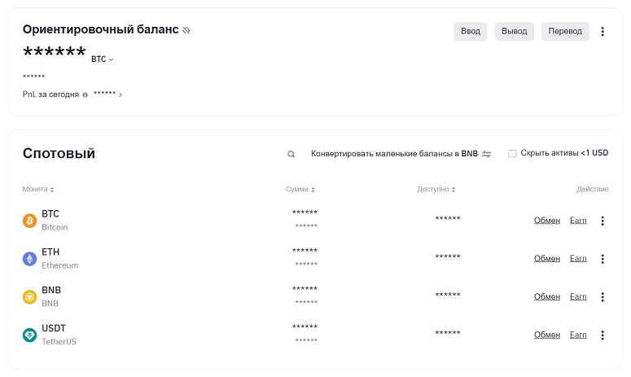Expand today's PnL details arrow
The width and height of the screenshot is (631, 377).
[121, 94]
